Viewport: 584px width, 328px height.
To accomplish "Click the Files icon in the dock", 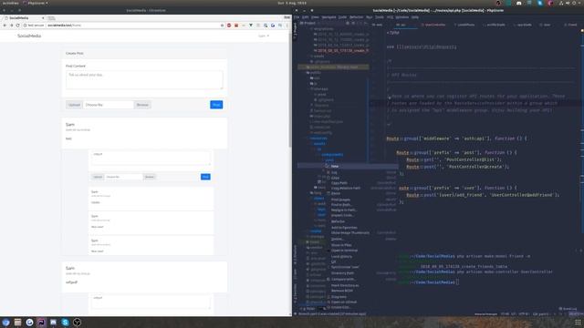I will tap(17, 323).
